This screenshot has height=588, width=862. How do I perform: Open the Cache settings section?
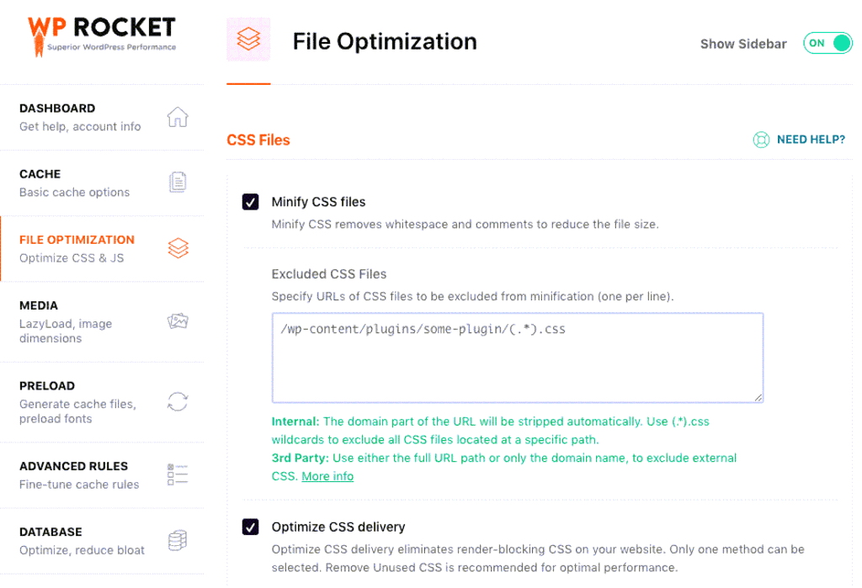[x=102, y=183]
